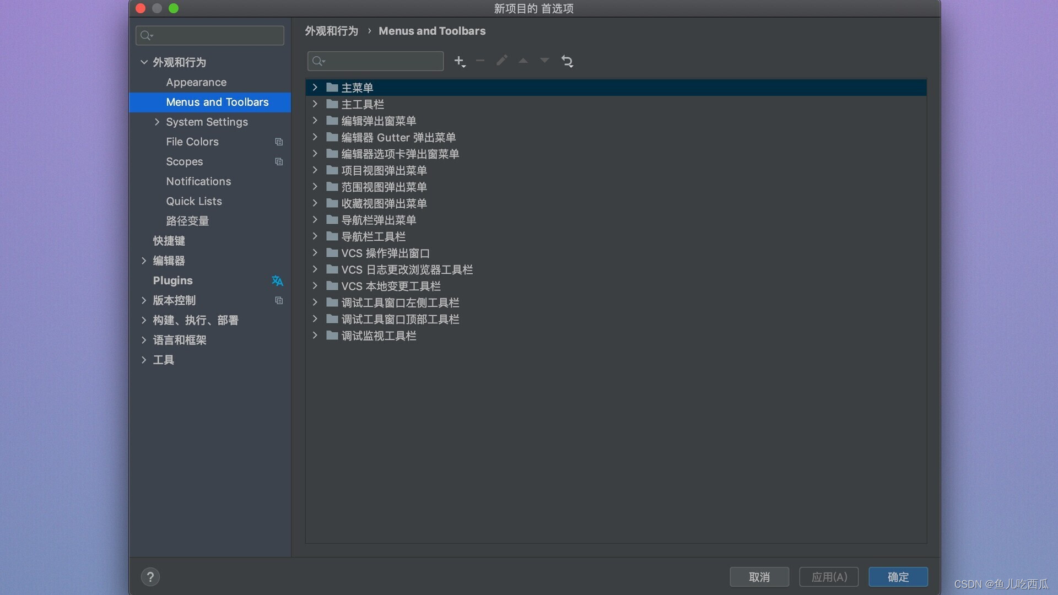The image size is (1058, 595).
Task: Click the translate icon next to Plugins
Action: (x=277, y=280)
